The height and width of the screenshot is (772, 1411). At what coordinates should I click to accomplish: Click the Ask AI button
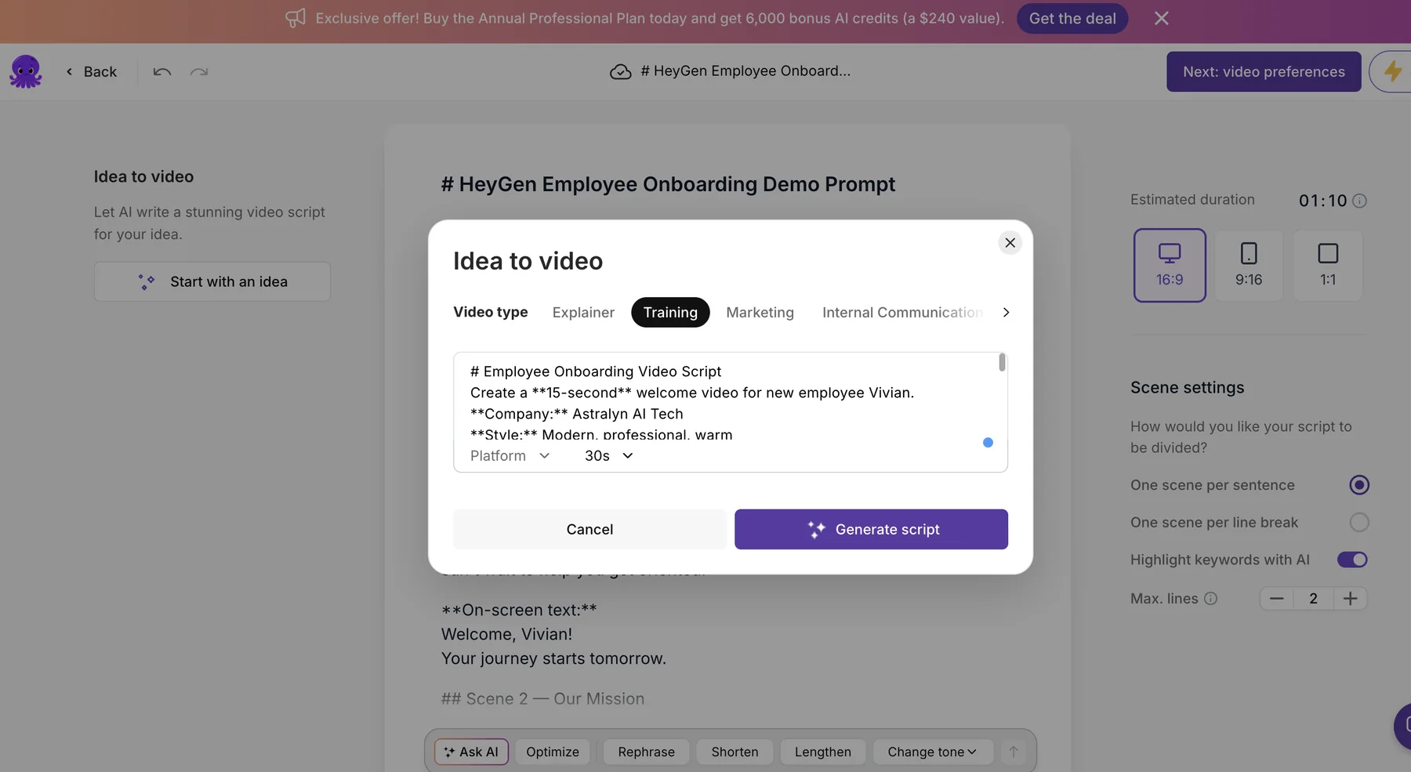point(472,752)
